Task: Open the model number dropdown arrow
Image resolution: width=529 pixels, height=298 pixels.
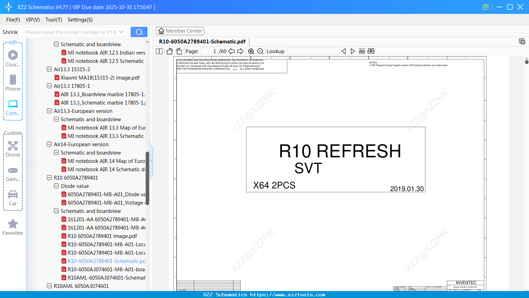Action: pos(121,32)
